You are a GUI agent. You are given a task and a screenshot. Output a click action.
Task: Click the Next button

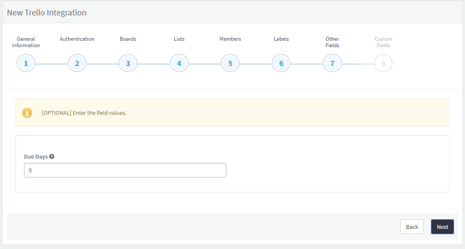point(442,227)
